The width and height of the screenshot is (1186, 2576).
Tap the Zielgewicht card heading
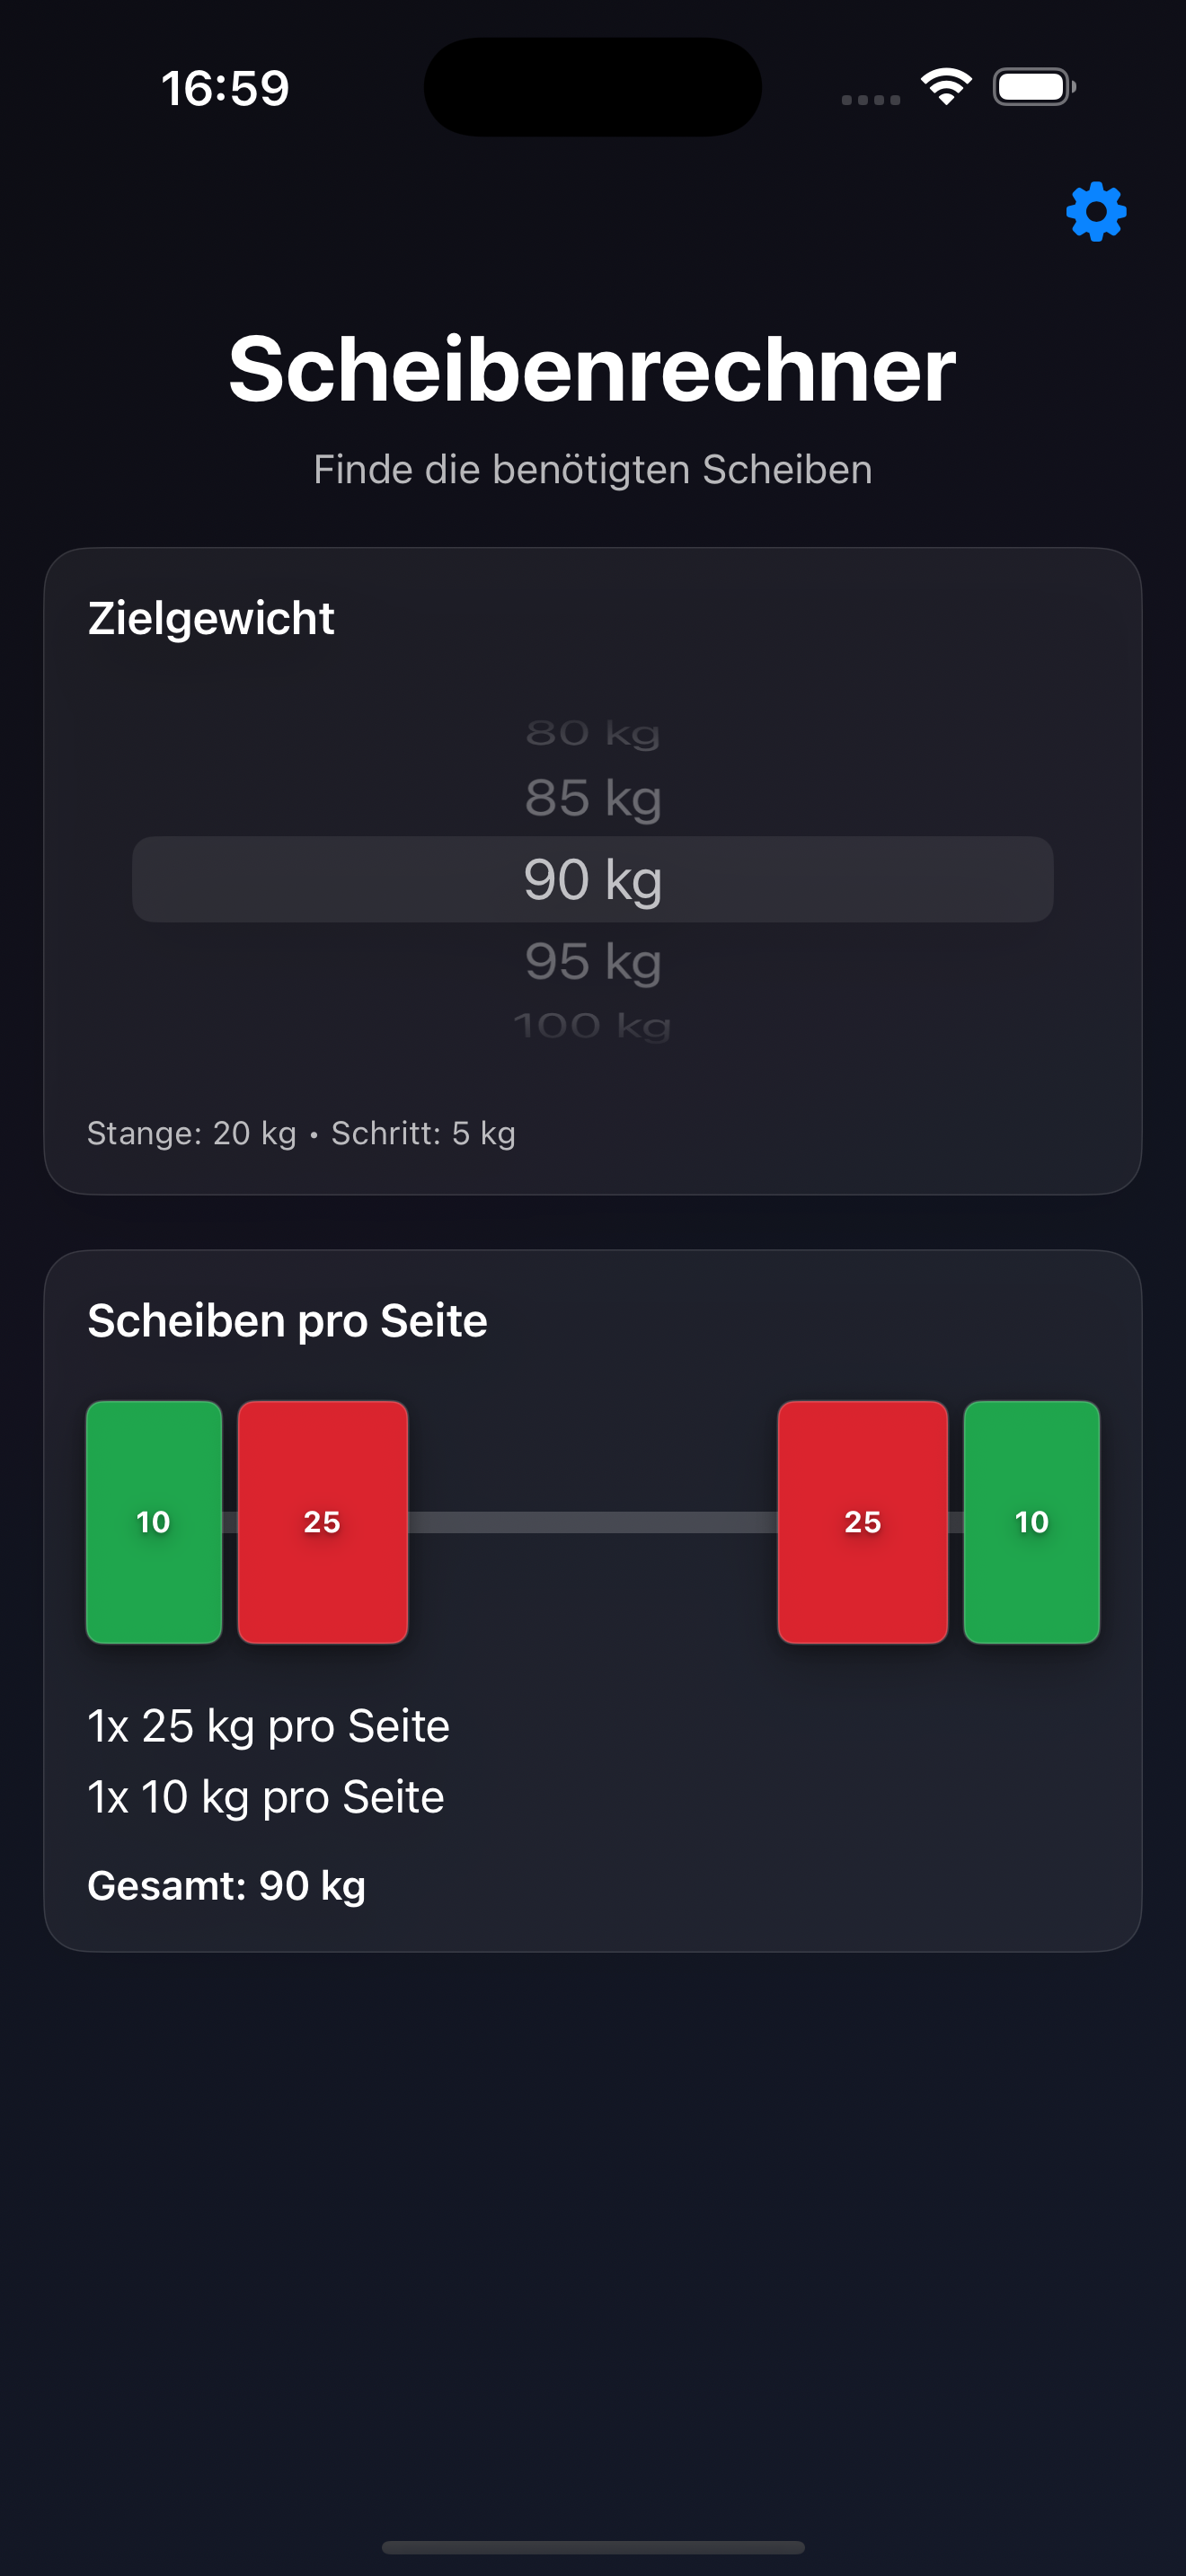pyautogui.click(x=211, y=618)
